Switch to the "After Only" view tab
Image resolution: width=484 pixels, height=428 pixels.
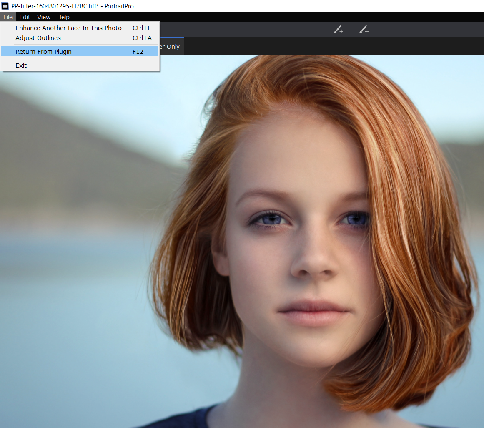click(x=171, y=47)
